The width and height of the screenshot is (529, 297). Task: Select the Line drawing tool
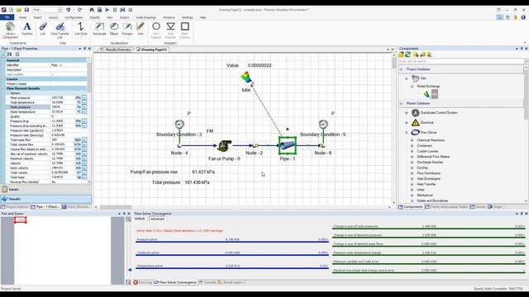(x=141, y=29)
